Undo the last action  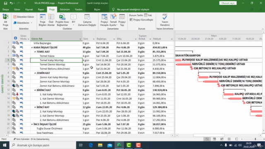(11, 3)
